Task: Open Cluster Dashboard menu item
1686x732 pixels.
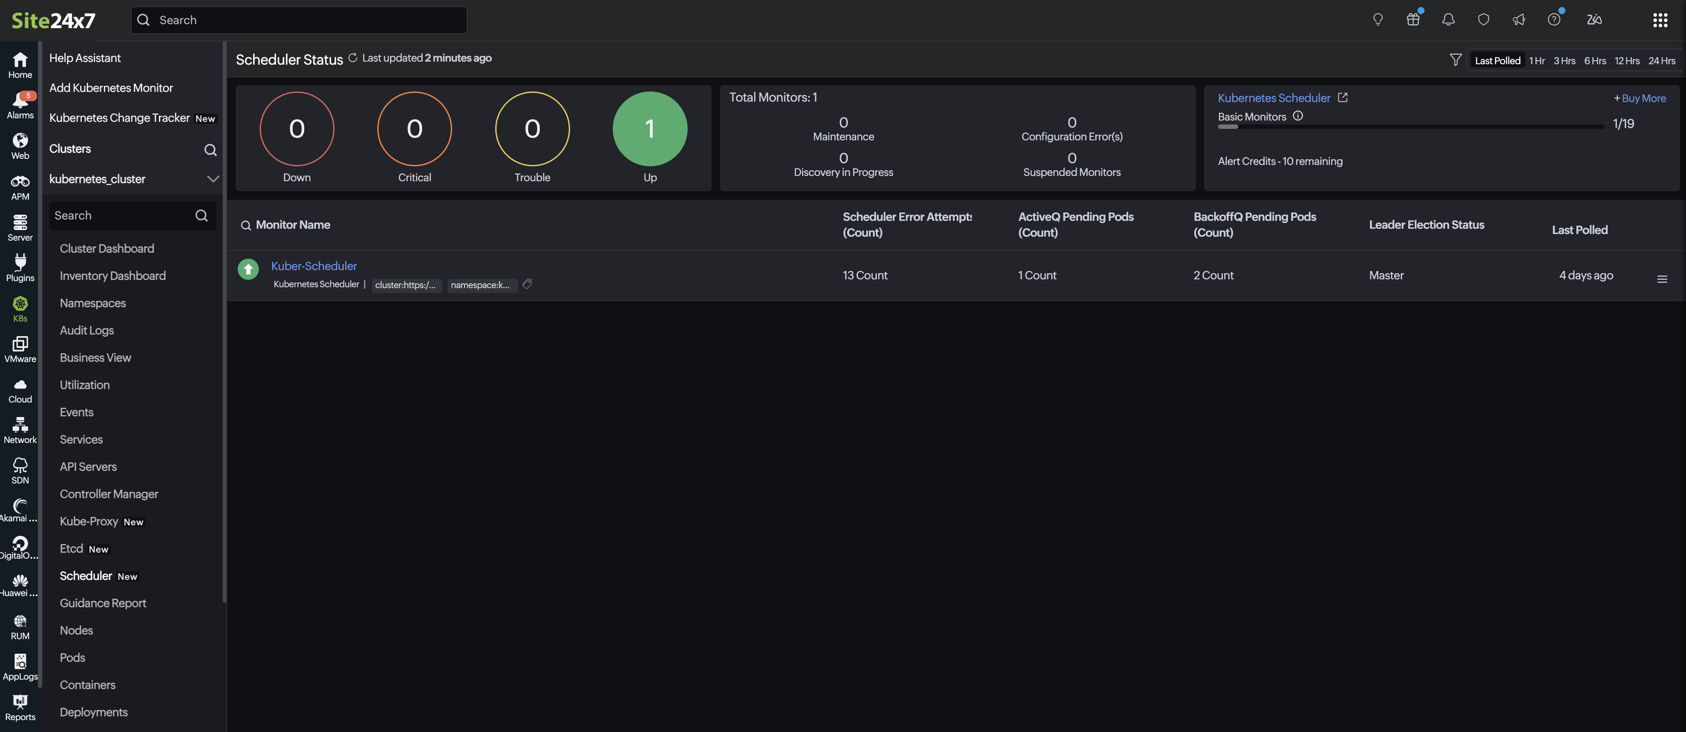Action: 107,249
